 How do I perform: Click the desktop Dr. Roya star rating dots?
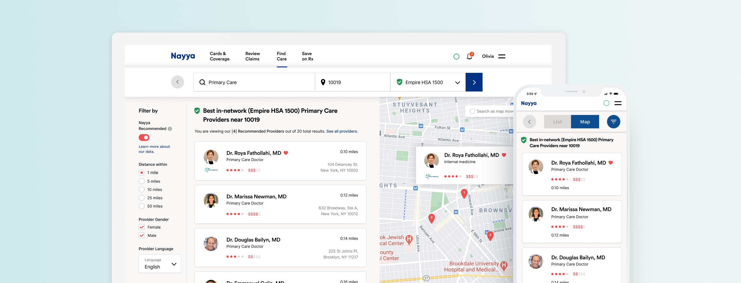tap(235, 170)
